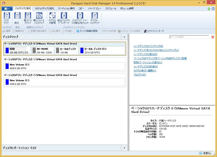
Task: Open the VDバックアップと復元 tab
Action: pos(44,8)
